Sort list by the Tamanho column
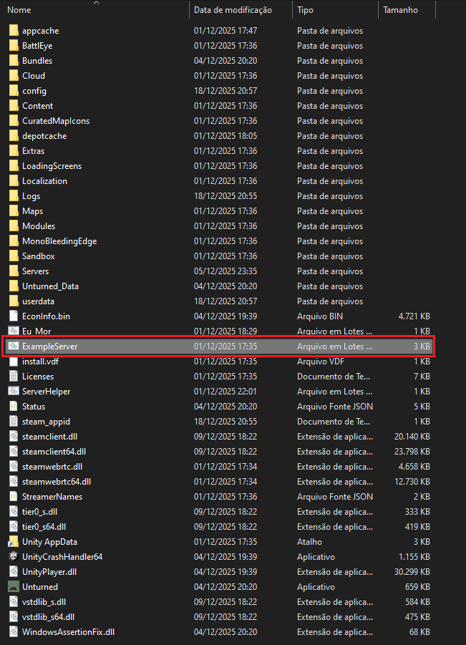466x645 pixels. click(400, 10)
